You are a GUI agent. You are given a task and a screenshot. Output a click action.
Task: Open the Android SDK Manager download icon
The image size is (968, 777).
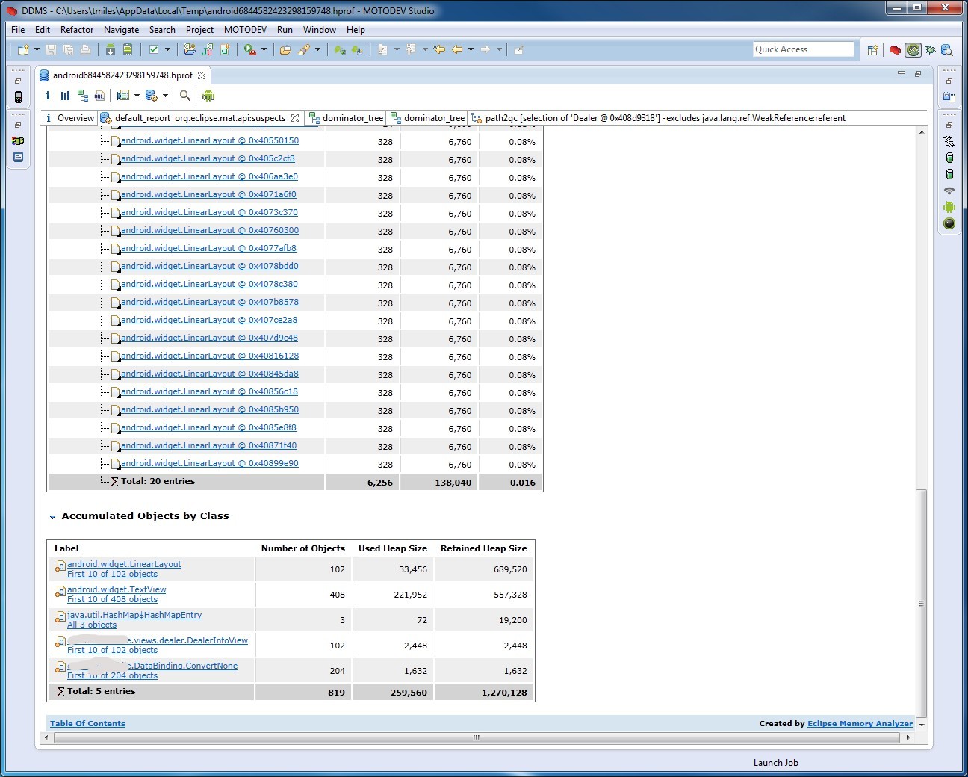(111, 49)
